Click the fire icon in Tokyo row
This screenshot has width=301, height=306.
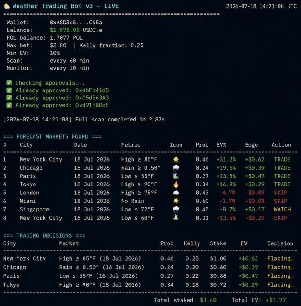point(176,184)
